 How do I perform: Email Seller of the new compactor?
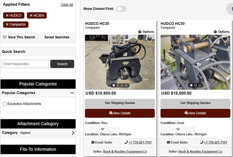coord(102,142)
